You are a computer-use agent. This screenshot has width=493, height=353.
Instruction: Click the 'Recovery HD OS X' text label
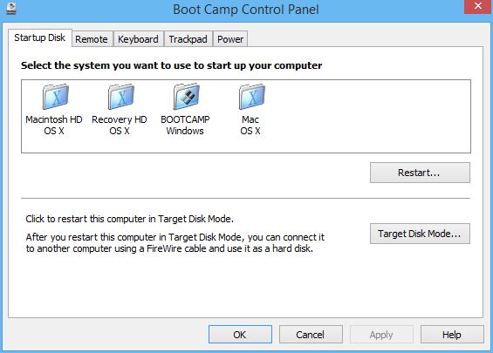coord(120,125)
